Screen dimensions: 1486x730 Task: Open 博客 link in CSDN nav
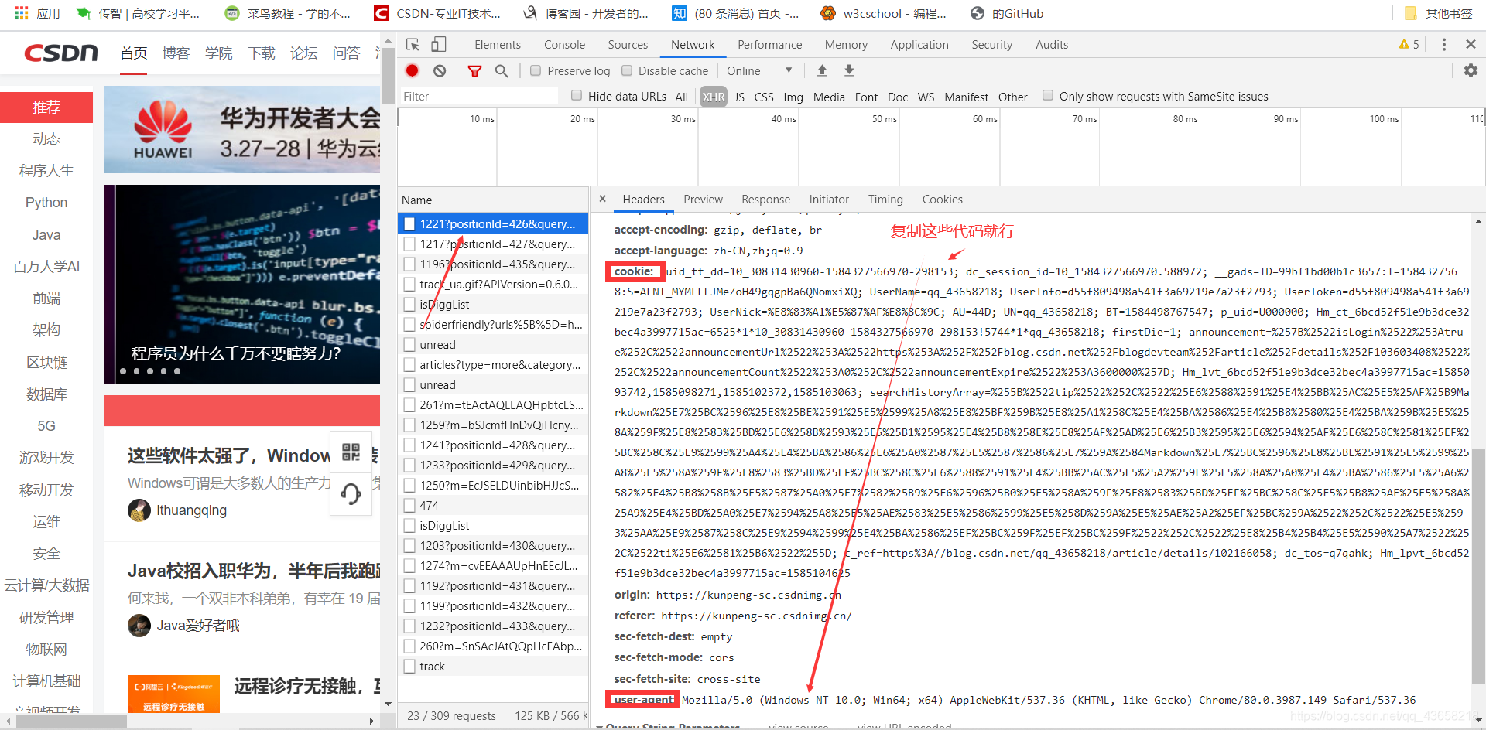[176, 53]
